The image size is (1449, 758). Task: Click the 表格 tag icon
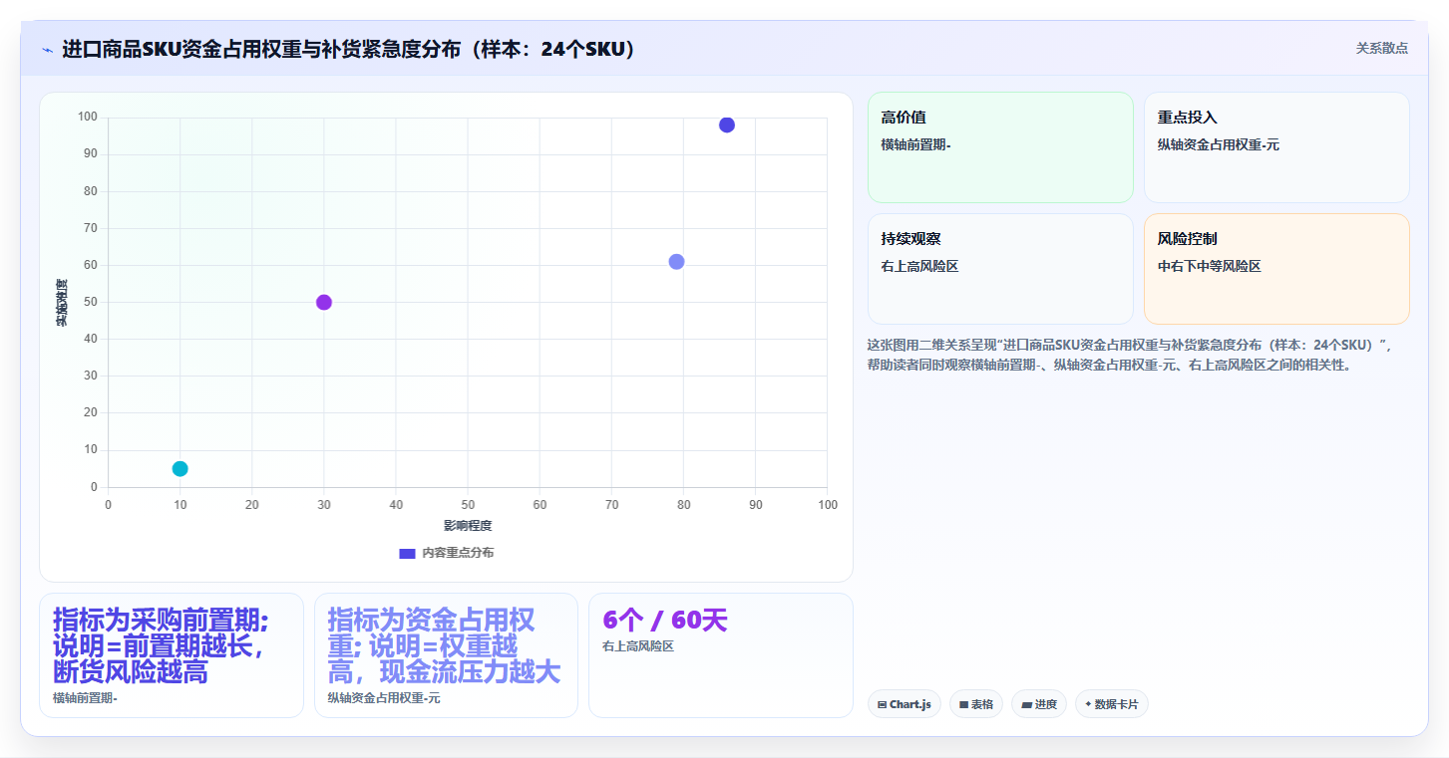pos(963,704)
